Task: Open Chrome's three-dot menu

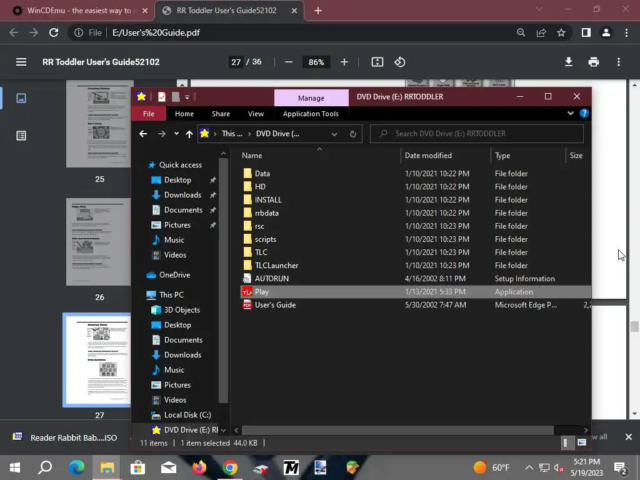Action: 626,32
